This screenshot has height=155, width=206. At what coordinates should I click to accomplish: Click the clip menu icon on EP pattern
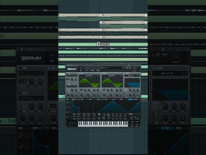click(x=101, y=15)
